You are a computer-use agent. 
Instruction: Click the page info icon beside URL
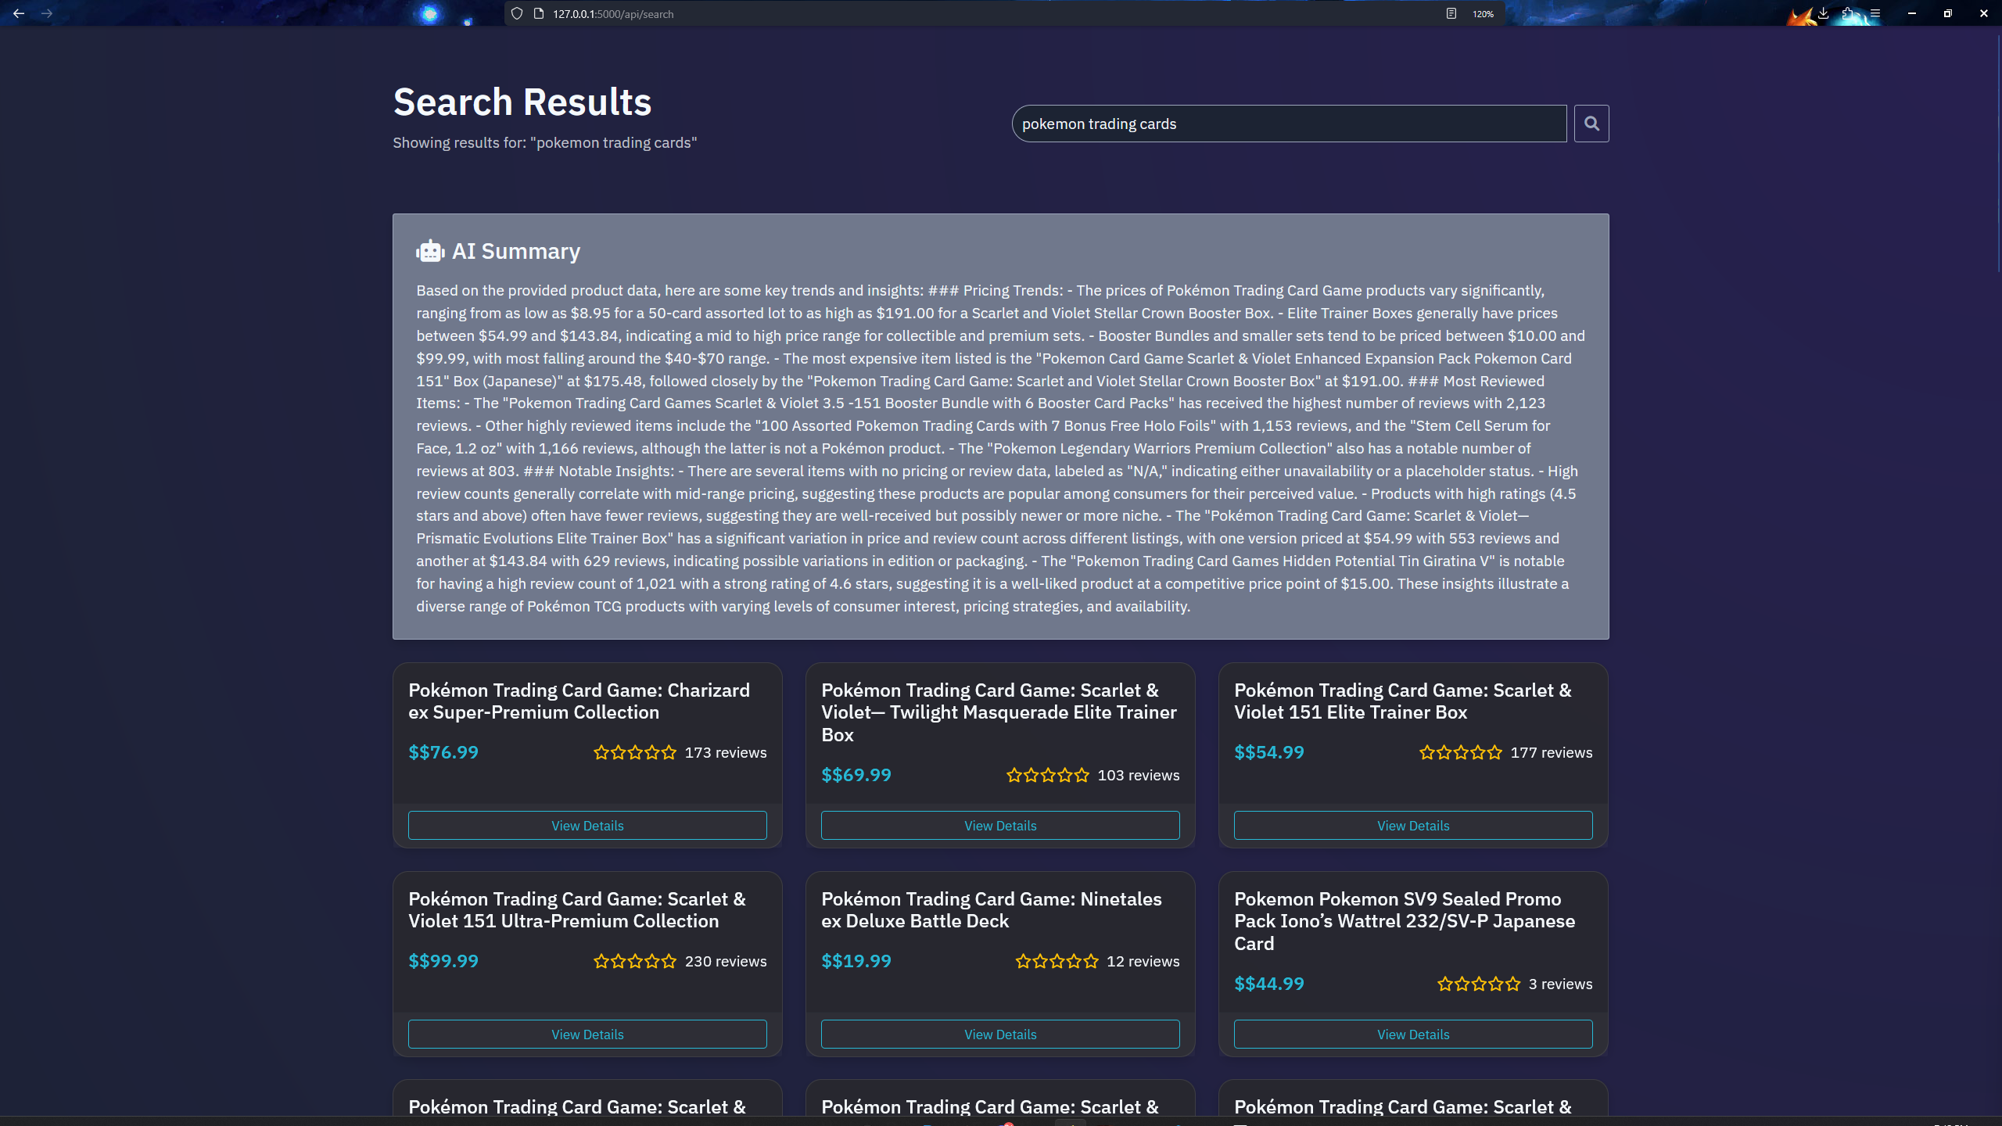pos(538,13)
